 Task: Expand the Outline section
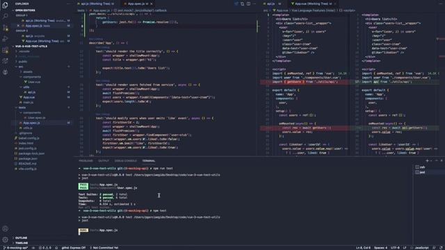(21, 237)
